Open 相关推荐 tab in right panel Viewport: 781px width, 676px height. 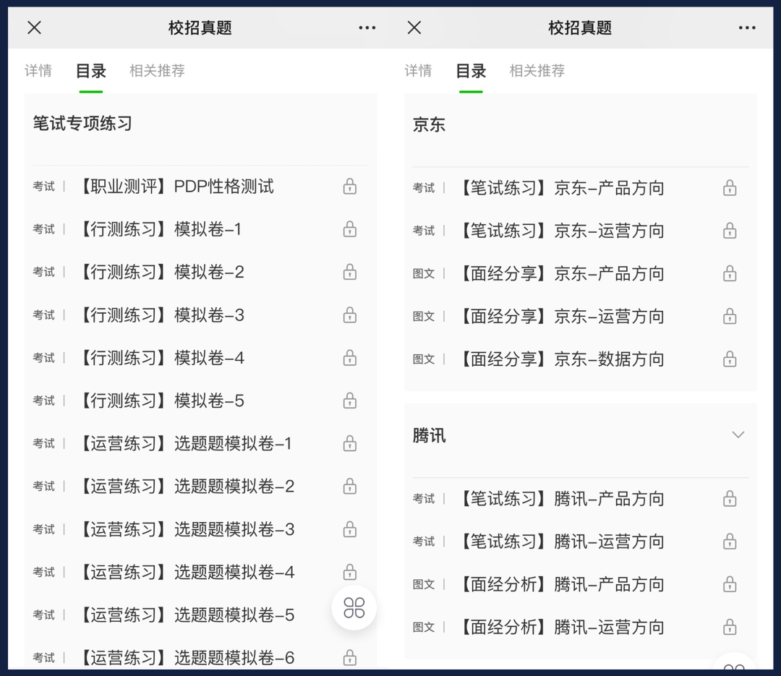pyautogui.click(x=537, y=71)
